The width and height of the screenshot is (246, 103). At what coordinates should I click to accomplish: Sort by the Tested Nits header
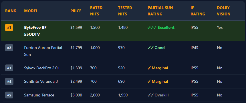click(125, 11)
